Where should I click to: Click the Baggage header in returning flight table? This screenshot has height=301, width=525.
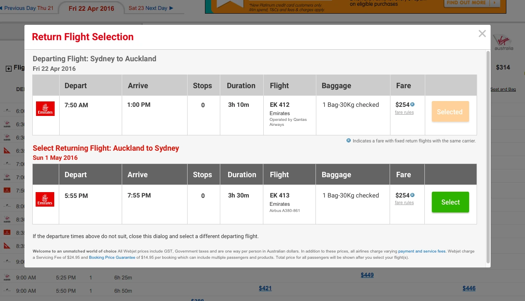pyautogui.click(x=336, y=175)
